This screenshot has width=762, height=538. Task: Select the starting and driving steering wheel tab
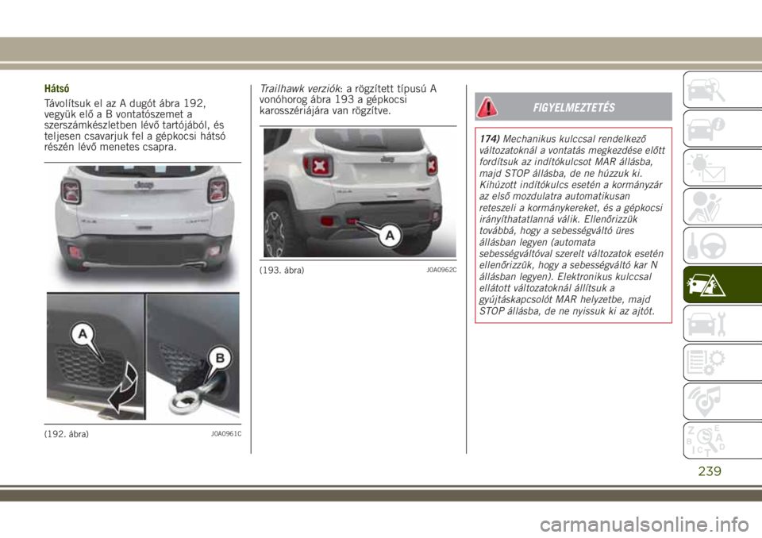722,245
